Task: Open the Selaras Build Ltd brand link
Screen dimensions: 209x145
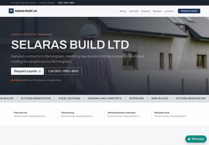Action: pyautogui.click(x=23, y=11)
